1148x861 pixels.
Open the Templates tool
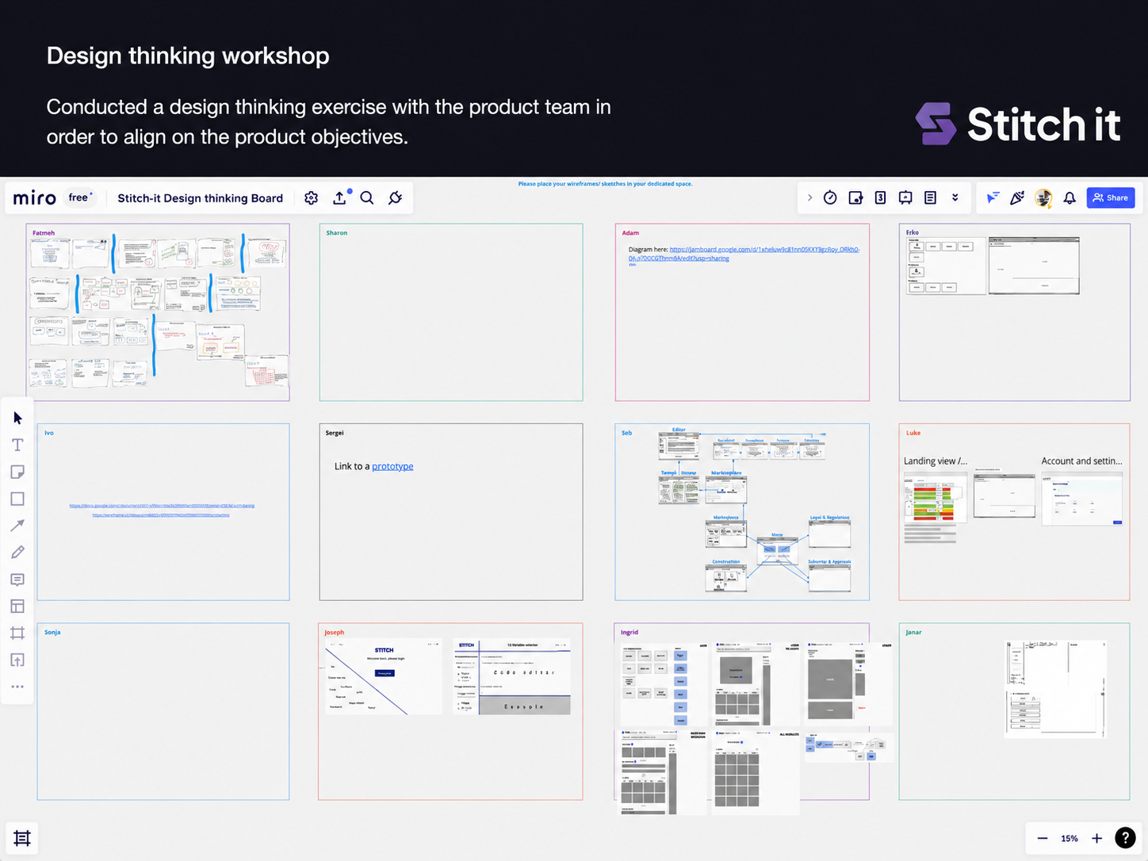pos(17,607)
